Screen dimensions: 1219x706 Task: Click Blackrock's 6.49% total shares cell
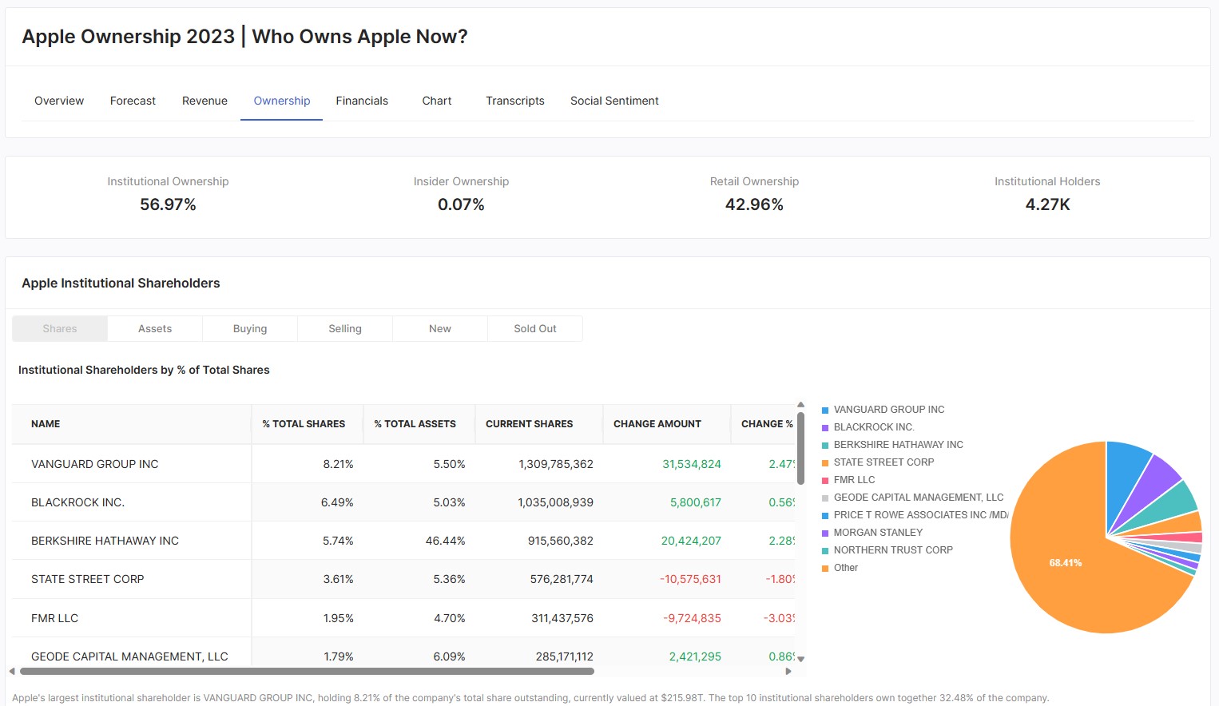tap(337, 502)
